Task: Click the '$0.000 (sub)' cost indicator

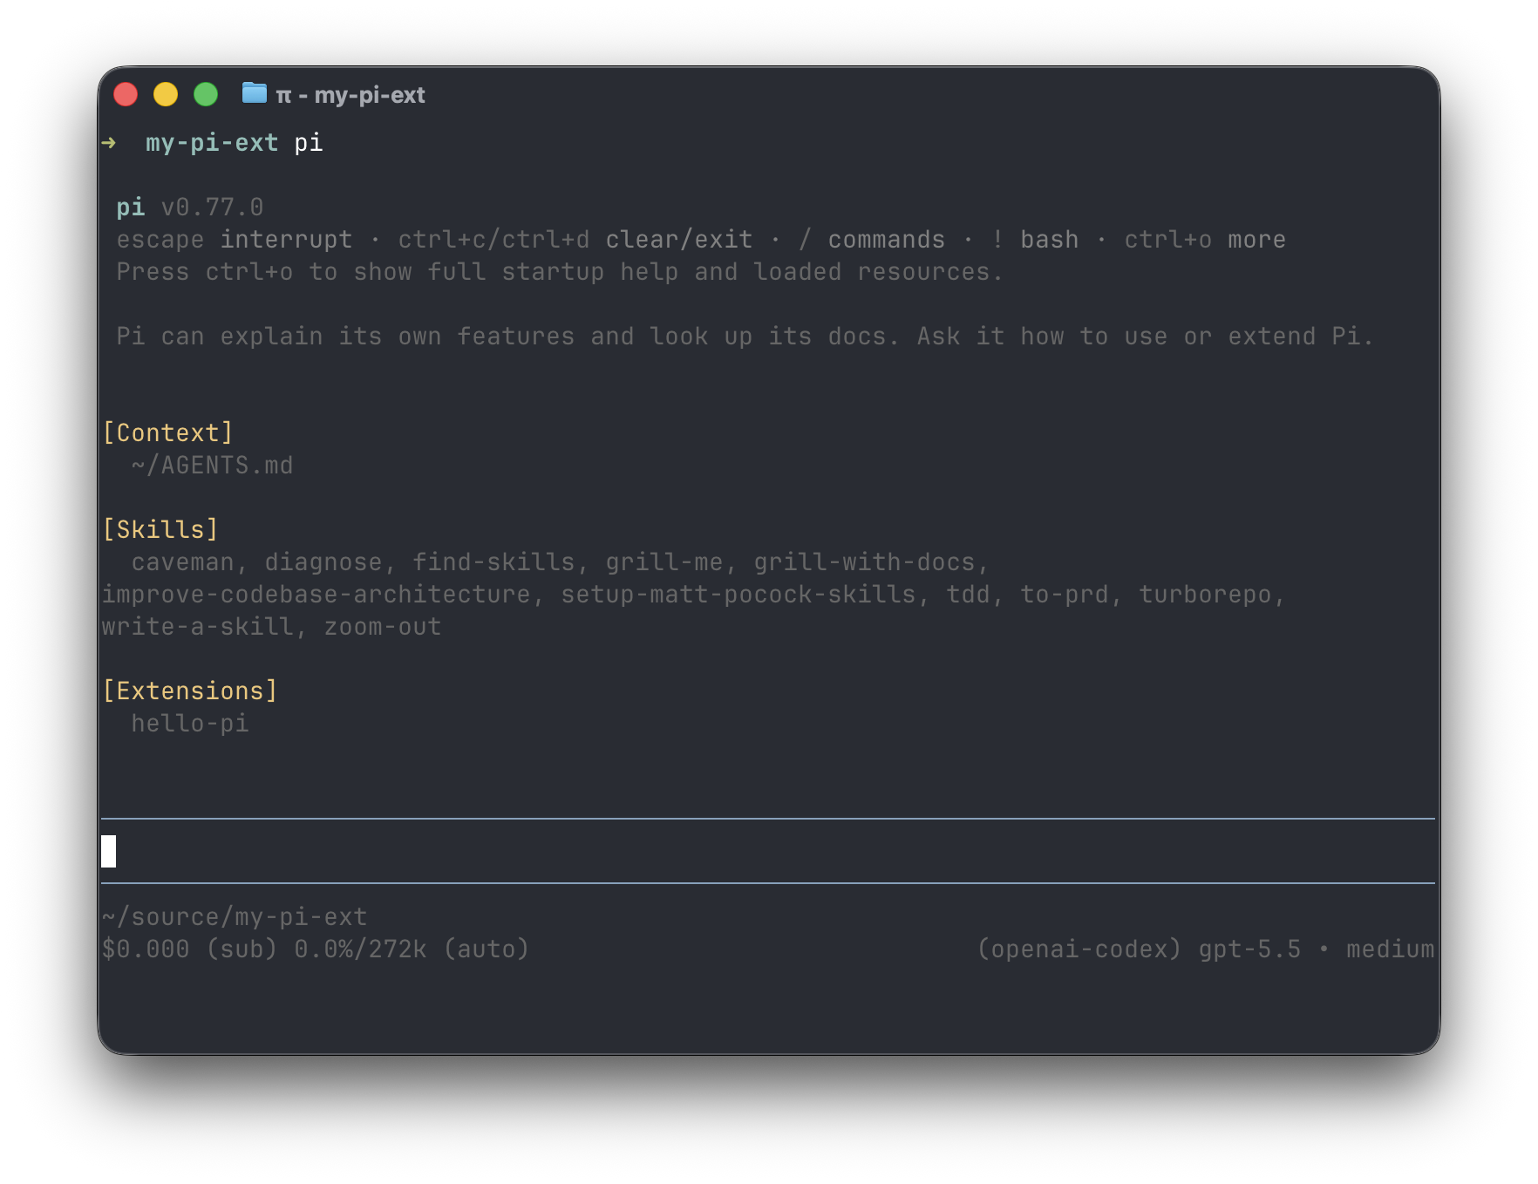Action: point(190,949)
